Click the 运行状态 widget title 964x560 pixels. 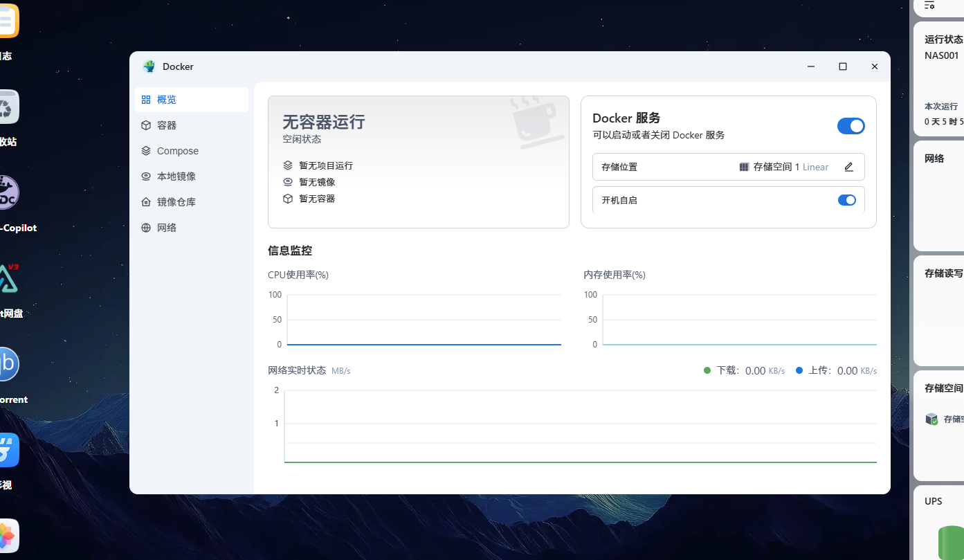[x=944, y=39]
